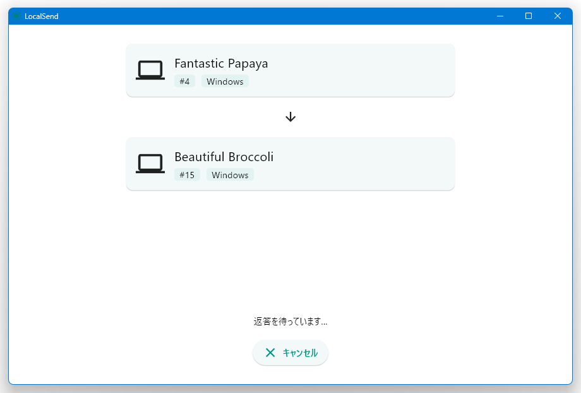The width and height of the screenshot is (581, 393).
Task: Click the LocalSend window title text
Action: tap(42, 16)
